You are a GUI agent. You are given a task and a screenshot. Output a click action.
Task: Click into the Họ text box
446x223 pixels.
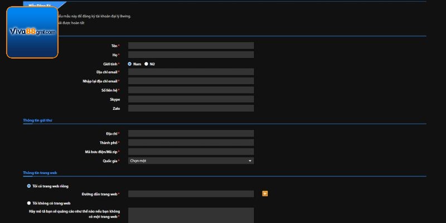click(191, 55)
